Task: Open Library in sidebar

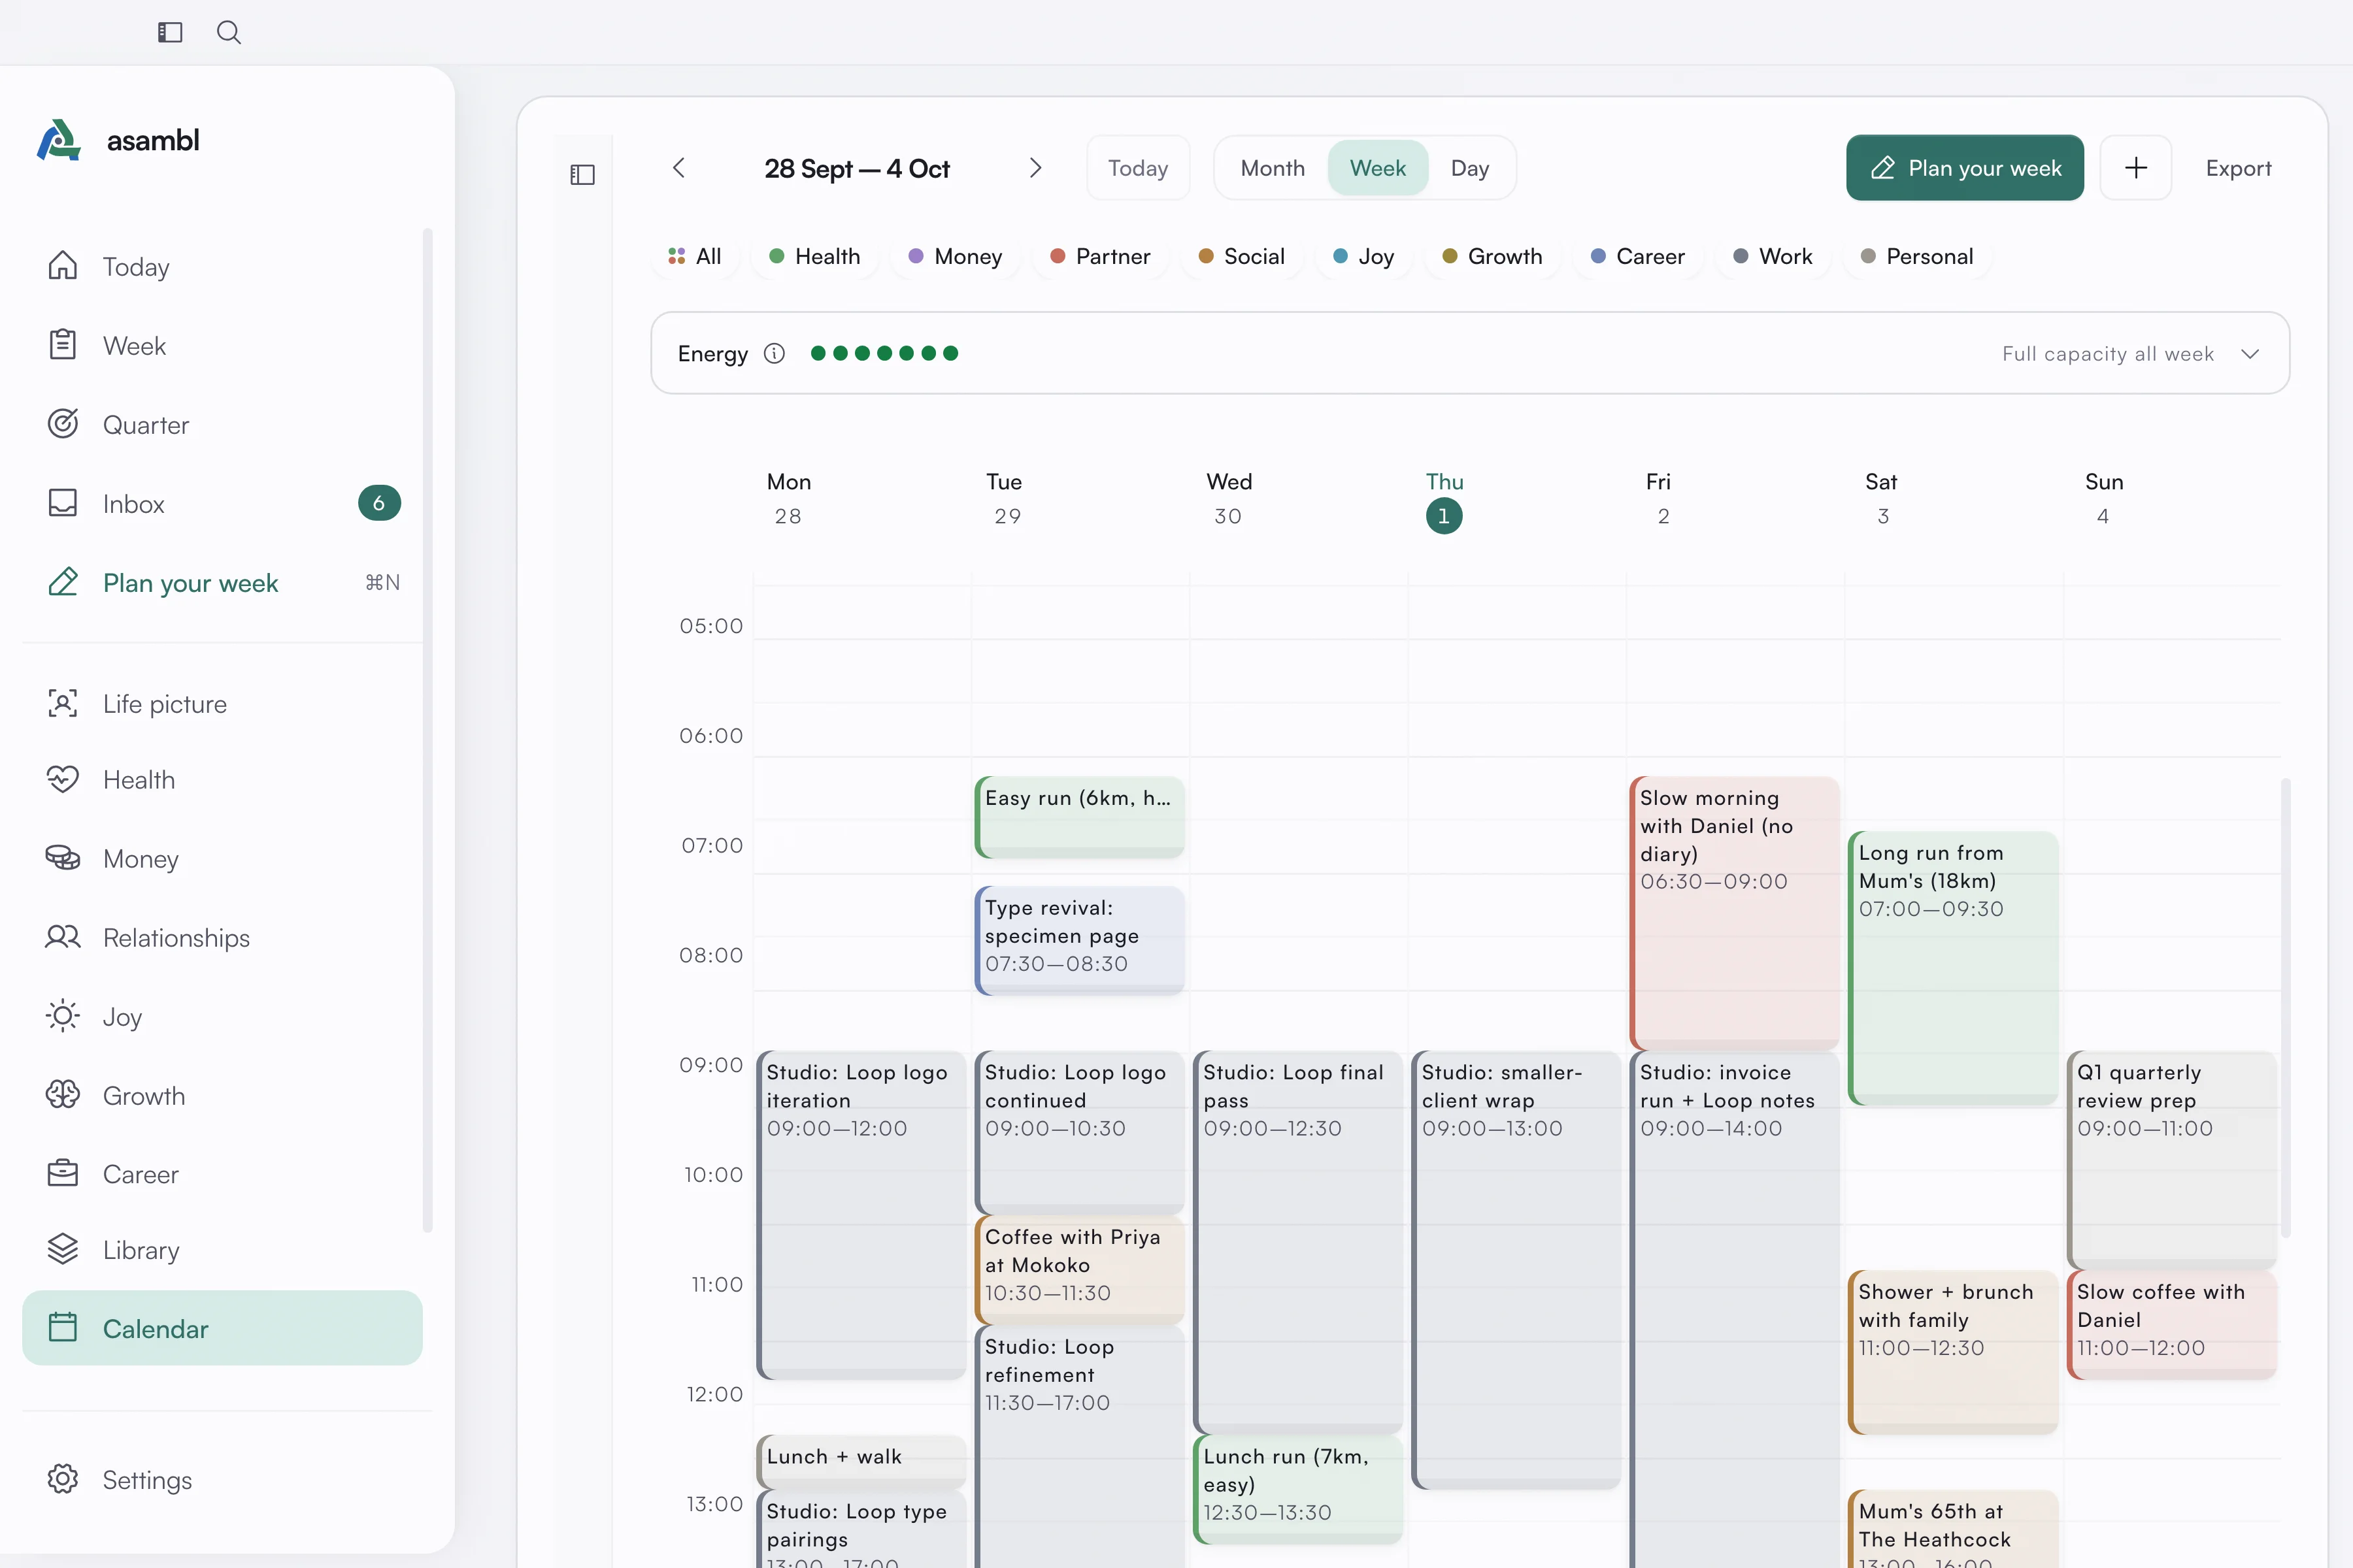Action: pyautogui.click(x=222, y=1250)
